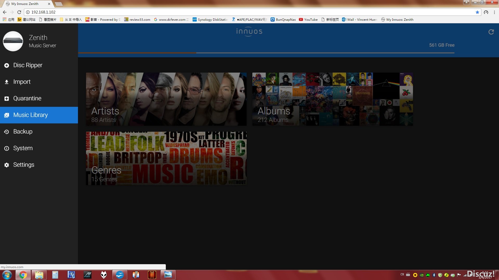Click the AI Suite taskbar icon

pyautogui.click(x=88, y=275)
